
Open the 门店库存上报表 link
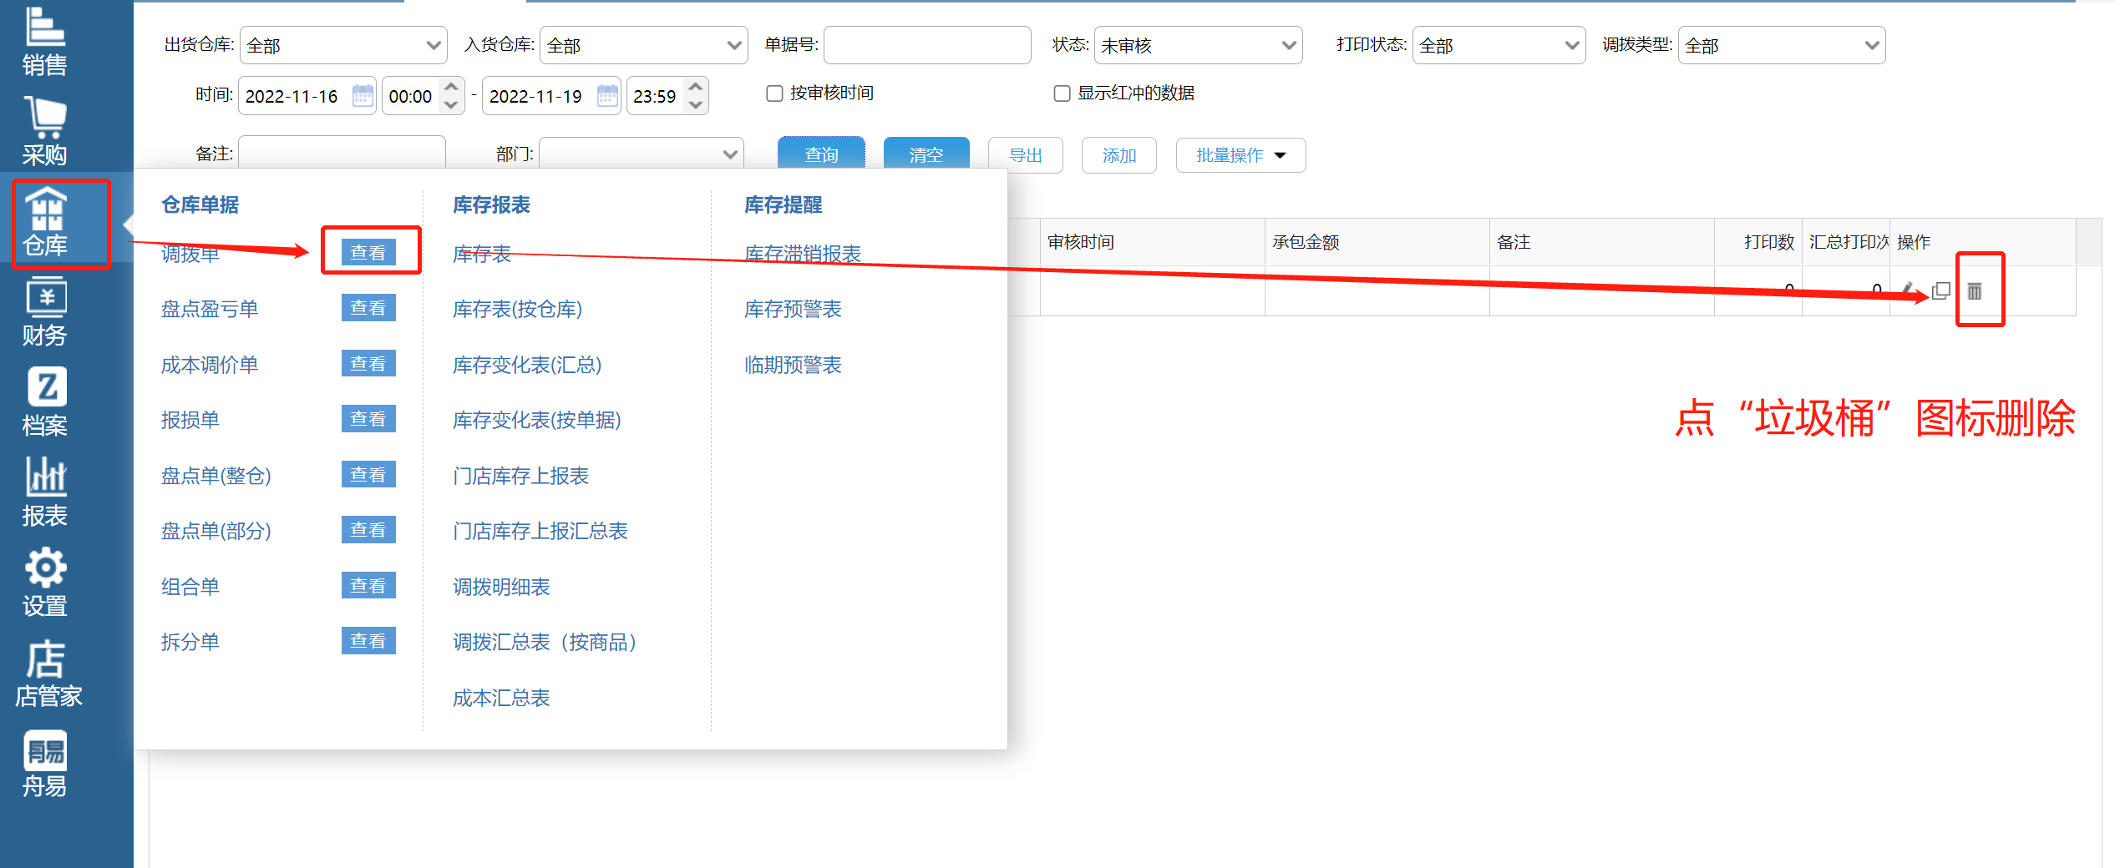520,476
